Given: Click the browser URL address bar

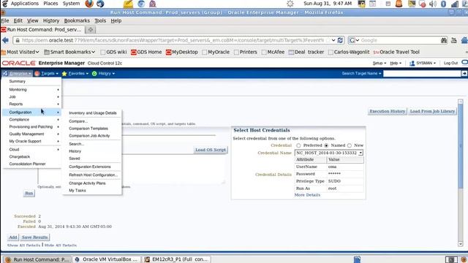Looking at the screenshot, I should [174, 40].
